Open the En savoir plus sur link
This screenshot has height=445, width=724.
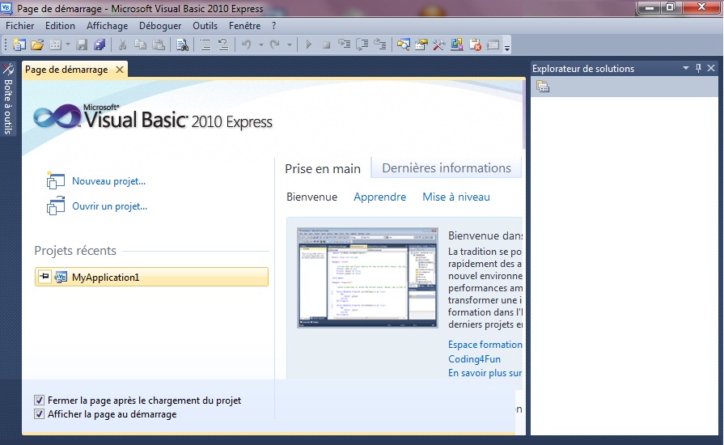coord(485,373)
